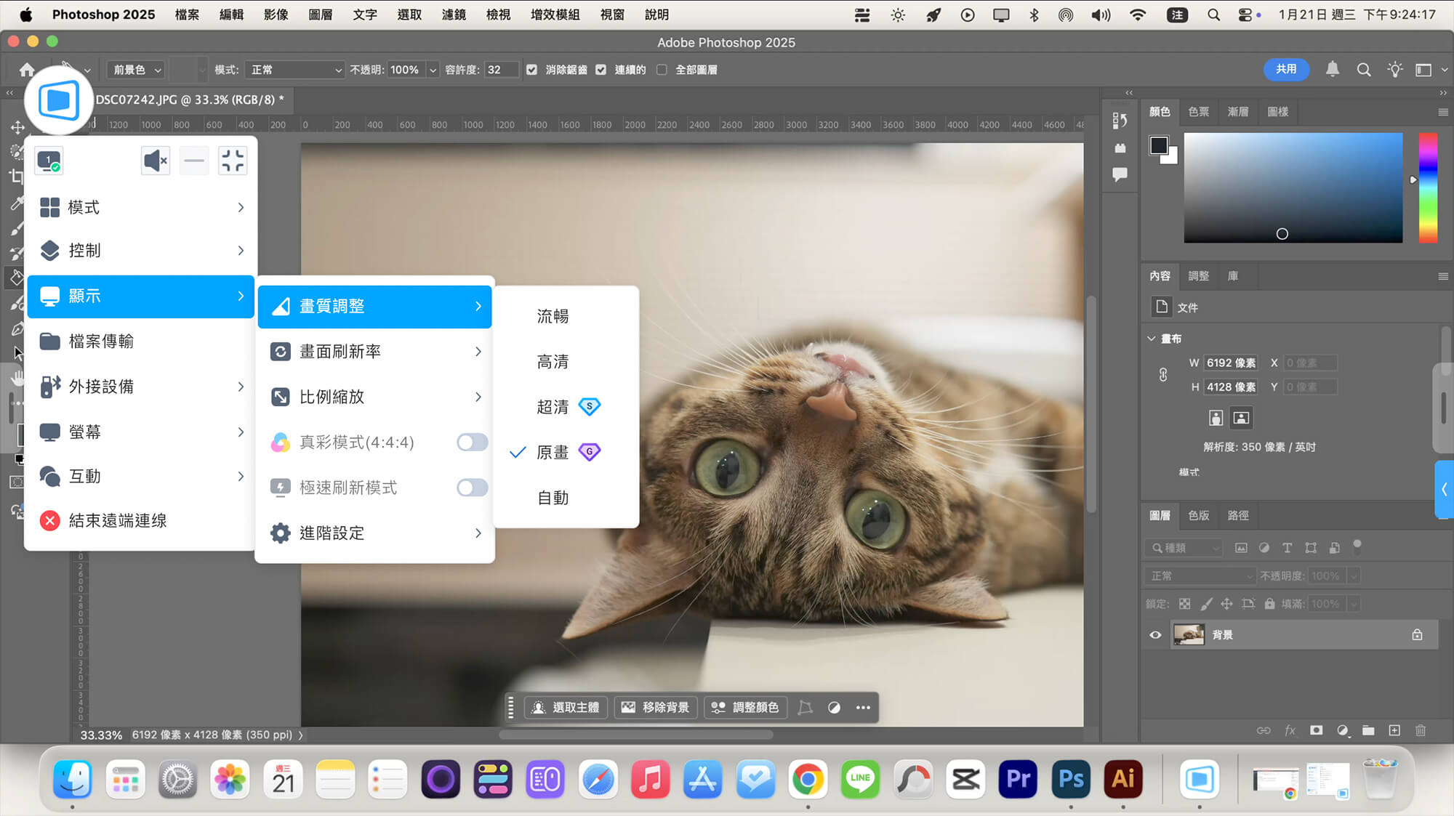Click the link width-height chain icon
Viewport: 1454px width, 816px height.
pos(1163,375)
